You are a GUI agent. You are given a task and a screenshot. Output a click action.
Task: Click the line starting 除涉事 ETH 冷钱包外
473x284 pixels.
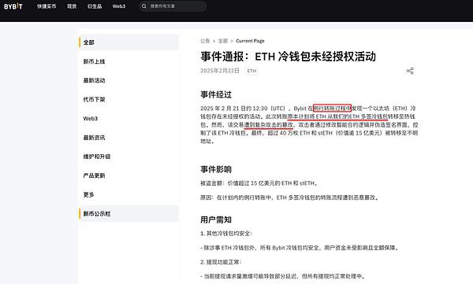(x=300, y=248)
